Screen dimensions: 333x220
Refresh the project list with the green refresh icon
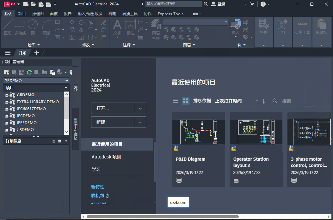click(x=29, y=72)
